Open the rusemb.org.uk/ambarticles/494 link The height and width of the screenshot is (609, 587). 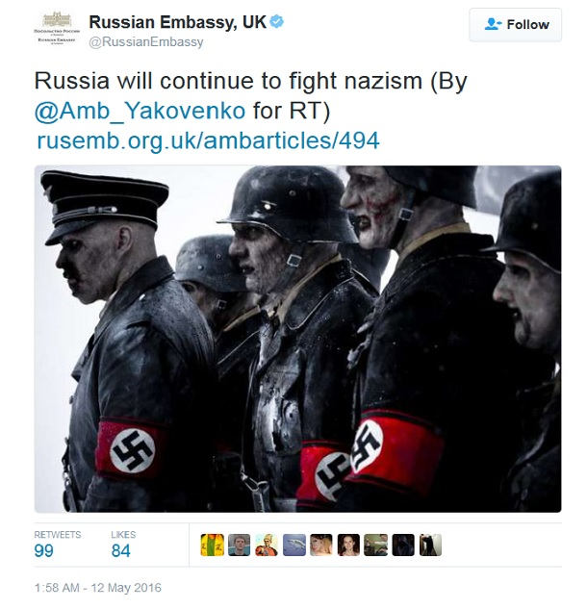click(x=208, y=140)
